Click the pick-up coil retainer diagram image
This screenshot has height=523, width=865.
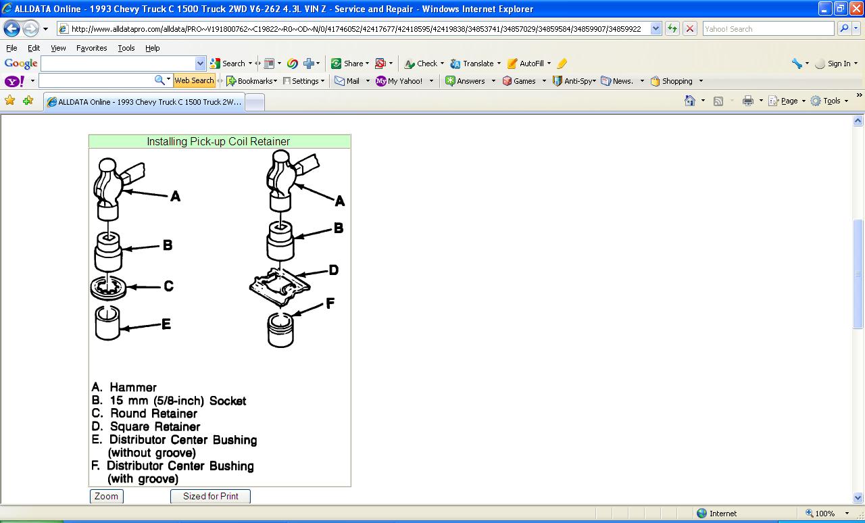pos(220,317)
